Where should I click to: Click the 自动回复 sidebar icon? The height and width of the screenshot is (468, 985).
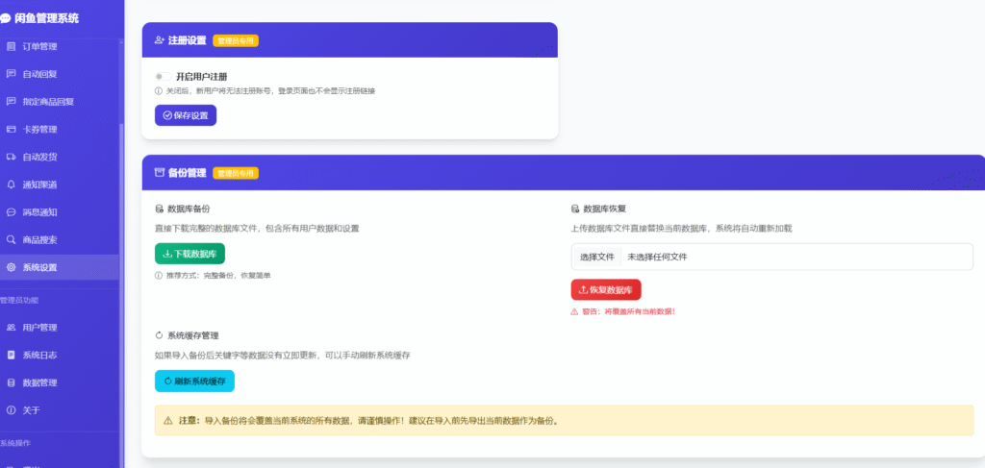coord(11,74)
